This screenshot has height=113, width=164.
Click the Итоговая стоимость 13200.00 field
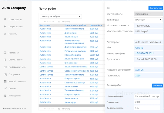point(148,26)
